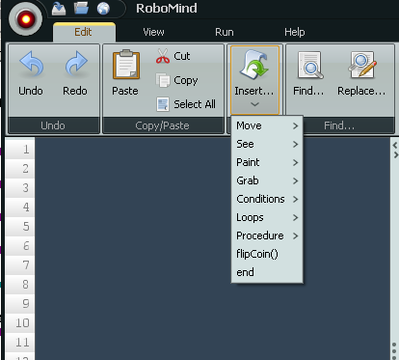Image resolution: width=399 pixels, height=360 pixels.
Task: Switch to the View tab
Action: coord(153,32)
